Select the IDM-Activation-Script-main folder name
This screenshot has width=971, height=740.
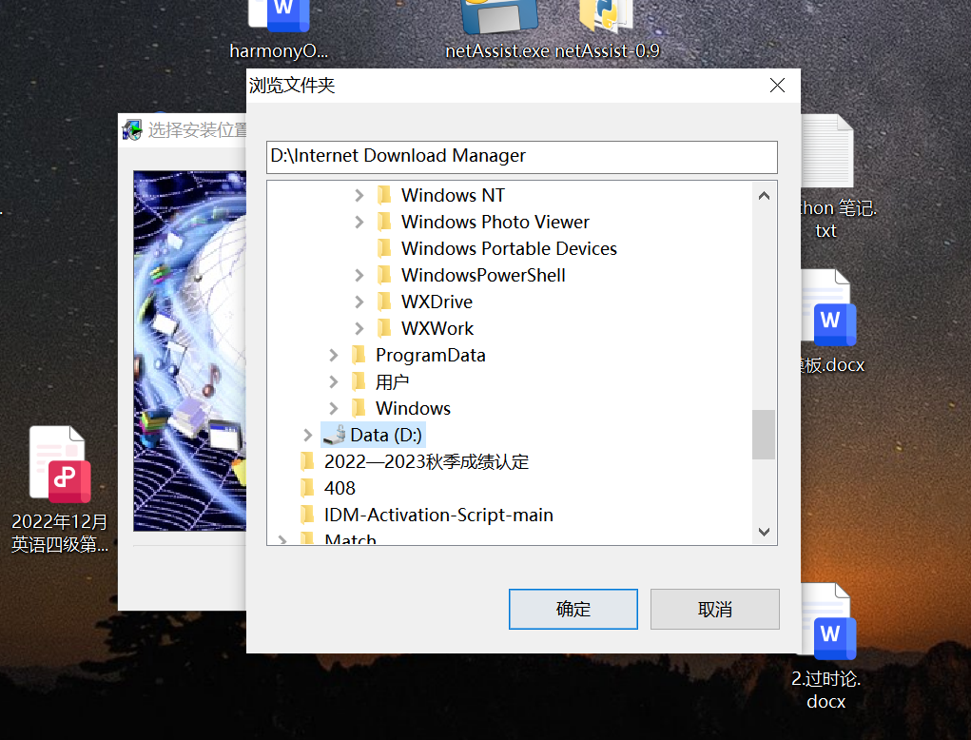coord(438,516)
